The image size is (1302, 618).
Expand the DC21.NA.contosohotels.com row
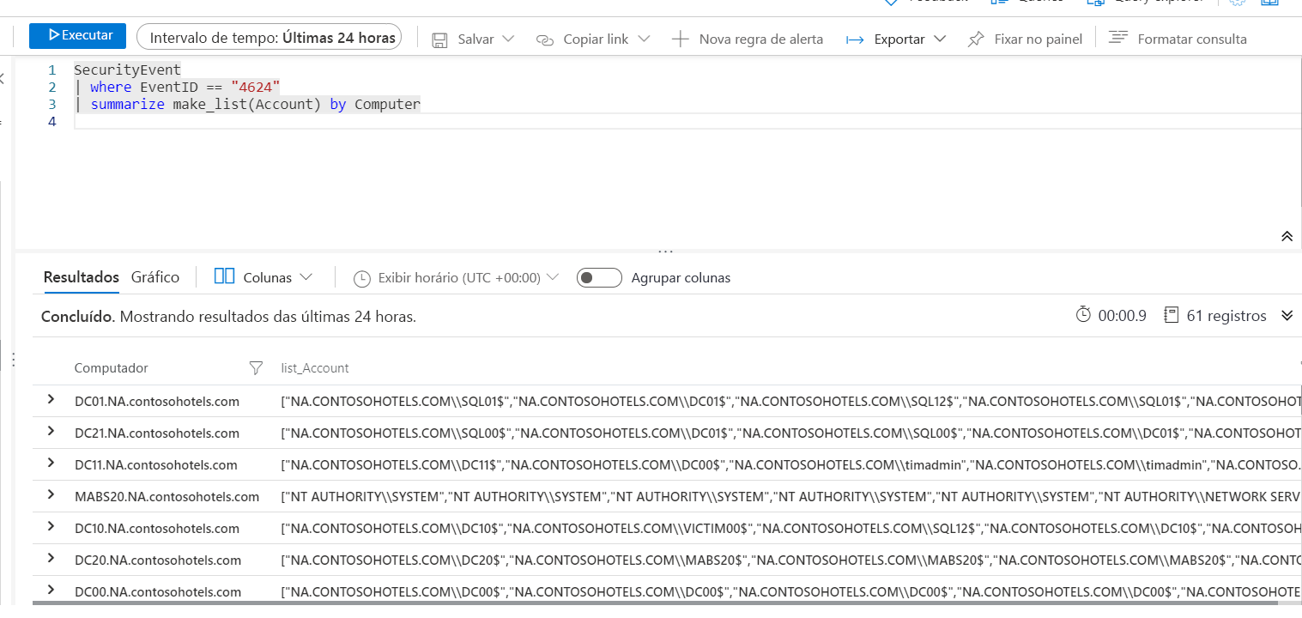point(51,431)
